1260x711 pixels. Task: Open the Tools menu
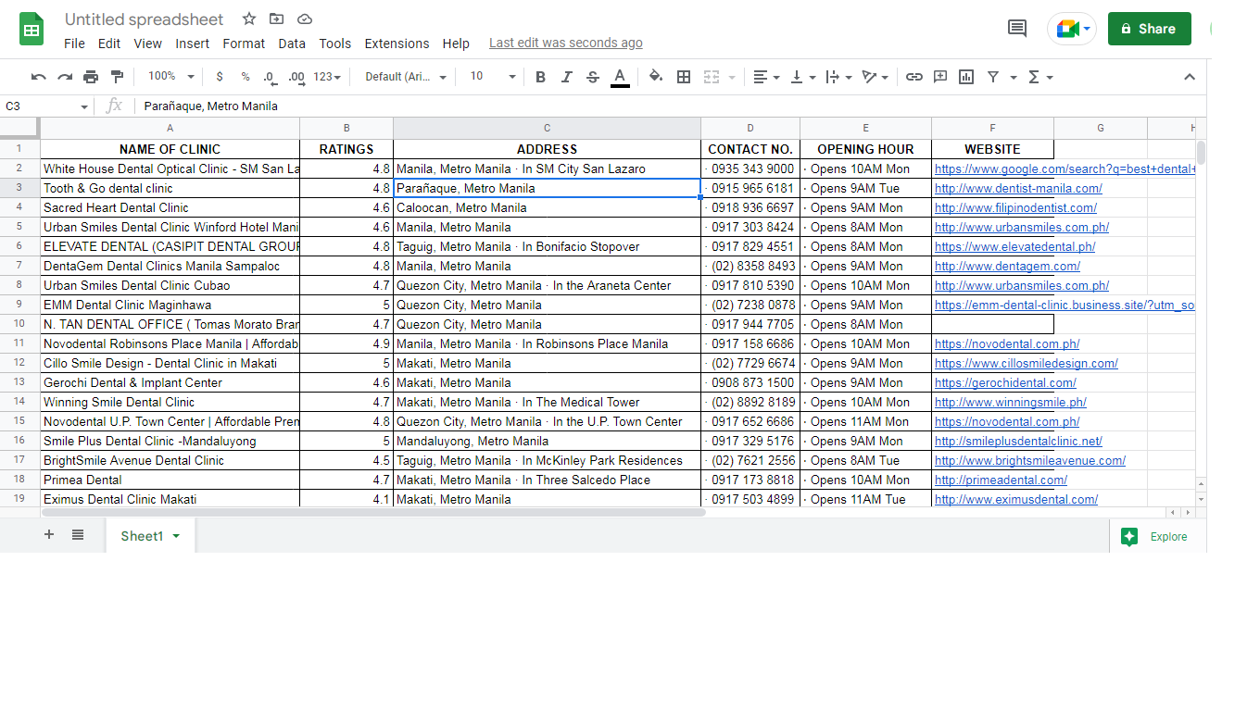tap(335, 44)
